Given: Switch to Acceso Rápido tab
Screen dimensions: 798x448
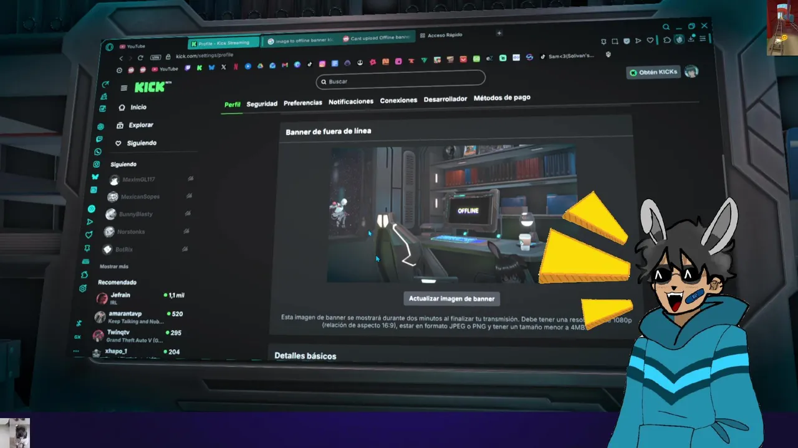Looking at the screenshot, I should [441, 35].
